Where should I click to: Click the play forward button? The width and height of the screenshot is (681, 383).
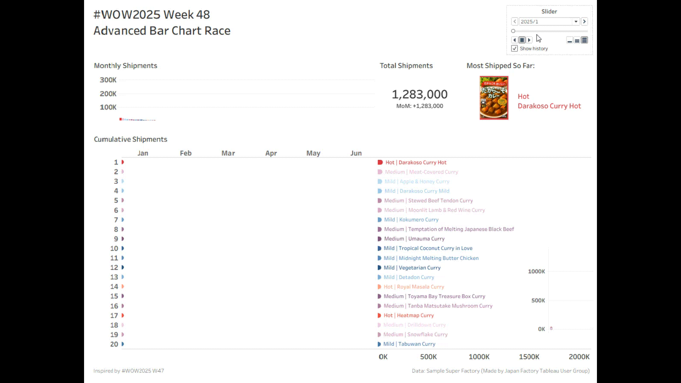(x=530, y=40)
